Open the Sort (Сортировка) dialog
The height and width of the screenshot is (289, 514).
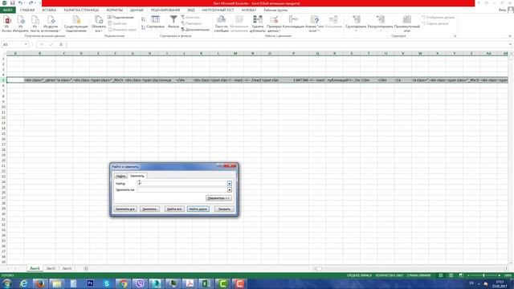pyautogui.click(x=155, y=22)
